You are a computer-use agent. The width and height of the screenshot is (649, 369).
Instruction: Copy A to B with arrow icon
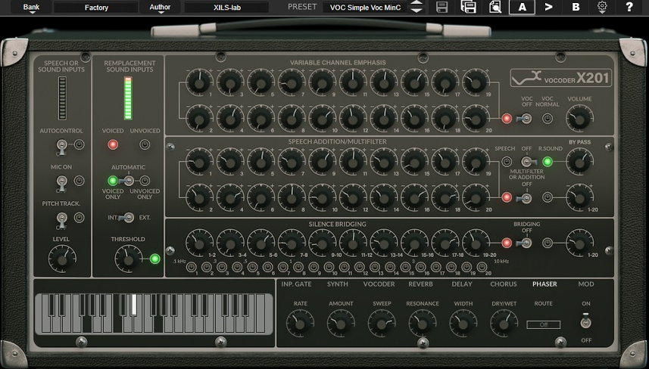(549, 7)
